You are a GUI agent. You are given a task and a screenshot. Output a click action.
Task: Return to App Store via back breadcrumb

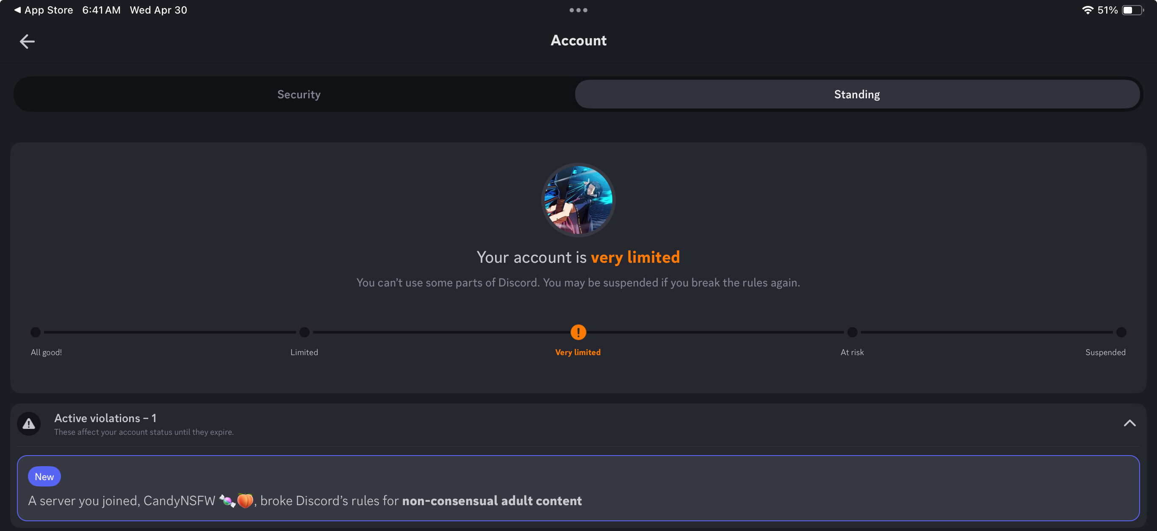(43, 10)
